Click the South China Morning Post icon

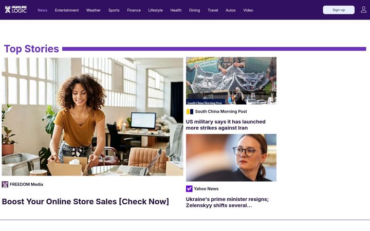click(190, 111)
